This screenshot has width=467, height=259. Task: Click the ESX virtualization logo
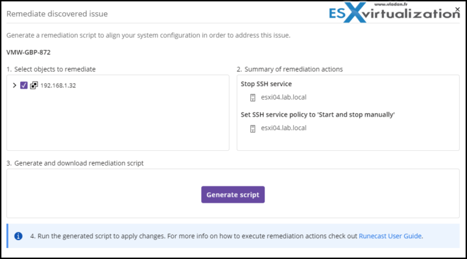tap(394, 13)
